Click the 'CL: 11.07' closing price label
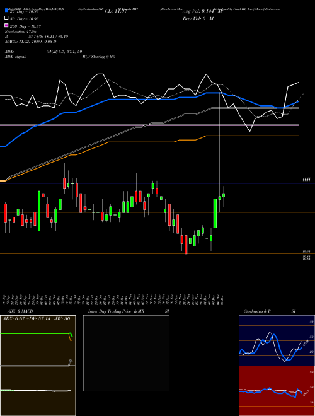The height and width of the screenshot is (416, 315). point(116,11)
